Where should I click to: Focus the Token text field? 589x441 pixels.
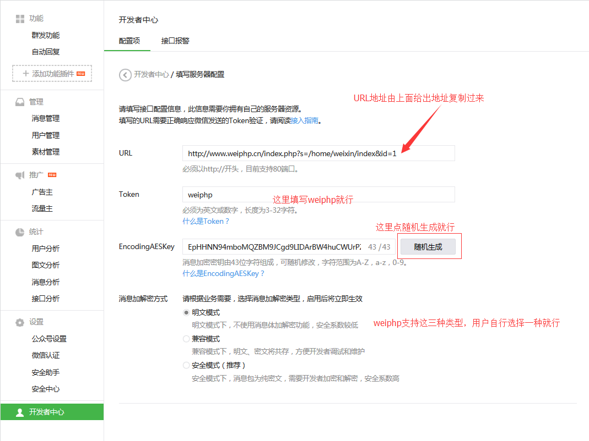click(x=318, y=195)
